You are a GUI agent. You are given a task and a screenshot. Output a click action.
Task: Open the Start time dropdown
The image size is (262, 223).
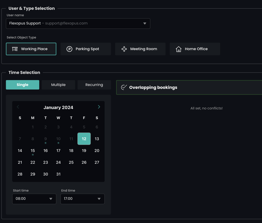[x=34, y=199]
